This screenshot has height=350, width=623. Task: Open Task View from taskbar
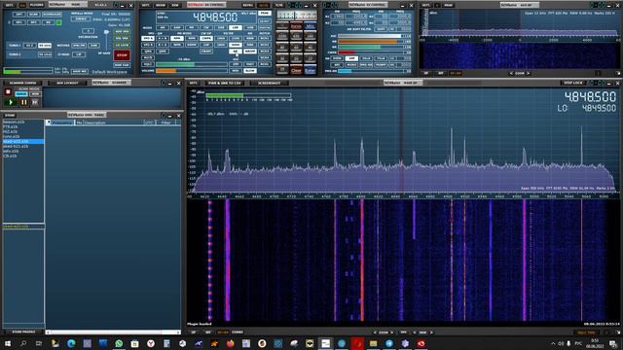tap(39, 343)
